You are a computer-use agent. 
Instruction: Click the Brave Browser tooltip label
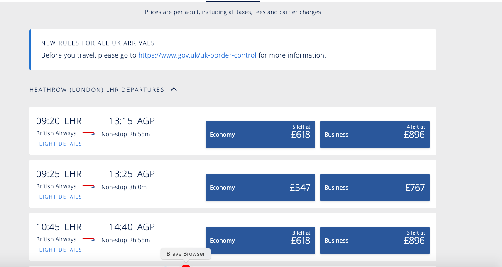point(186,254)
